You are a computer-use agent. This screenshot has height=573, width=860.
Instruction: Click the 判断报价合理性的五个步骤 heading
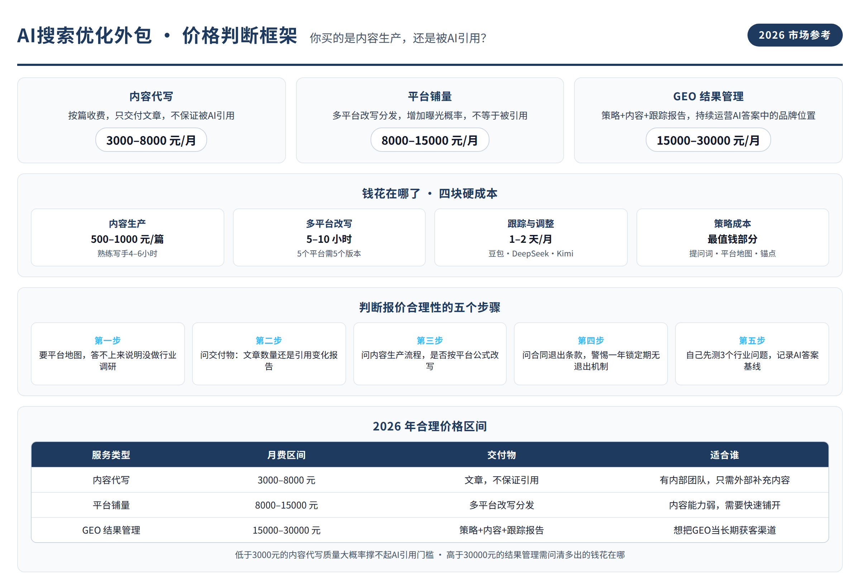tap(430, 307)
